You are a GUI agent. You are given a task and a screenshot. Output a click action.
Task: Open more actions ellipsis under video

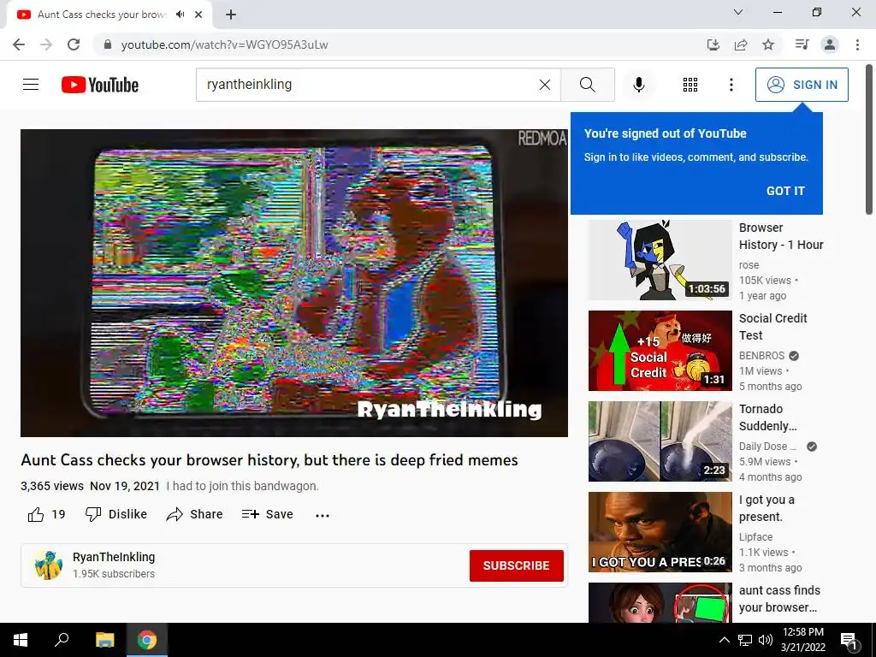pos(323,515)
